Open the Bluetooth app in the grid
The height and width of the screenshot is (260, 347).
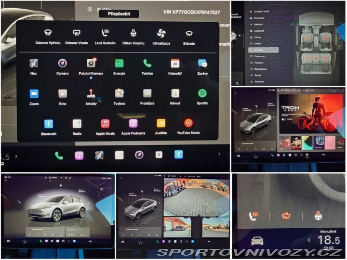[x=49, y=124]
